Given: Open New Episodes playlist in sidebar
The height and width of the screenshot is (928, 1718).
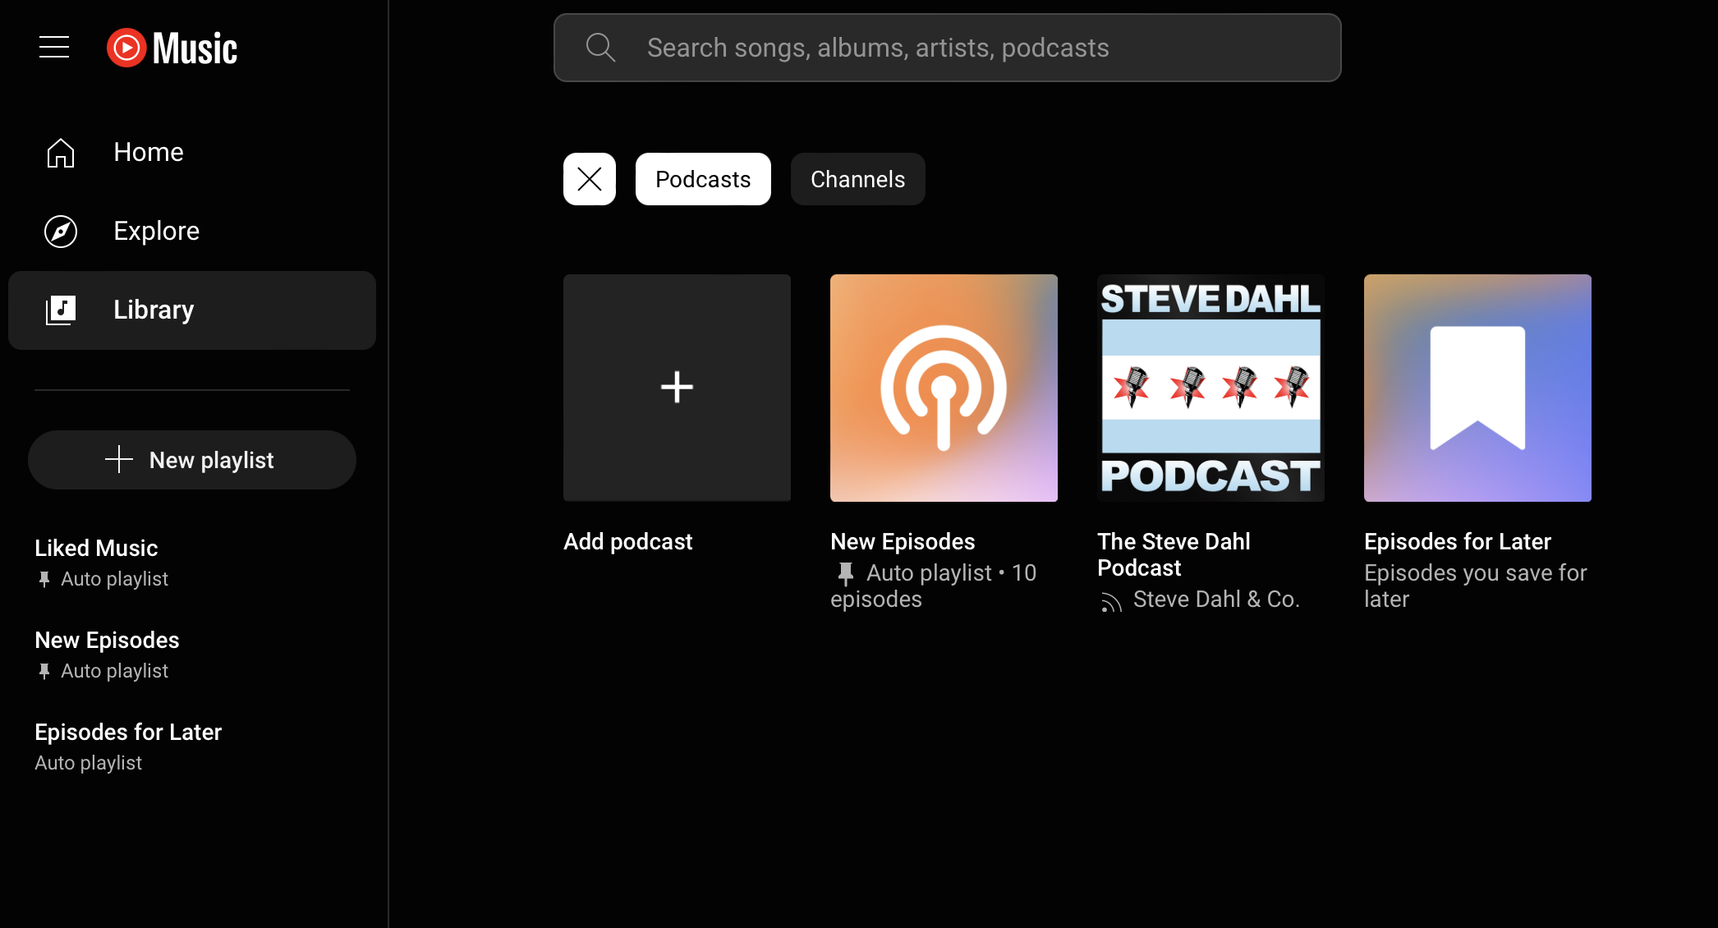Looking at the screenshot, I should pos(192,655).
